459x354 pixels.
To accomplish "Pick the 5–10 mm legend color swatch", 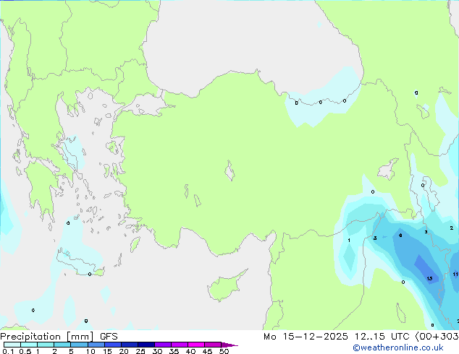I will [79, 345].
